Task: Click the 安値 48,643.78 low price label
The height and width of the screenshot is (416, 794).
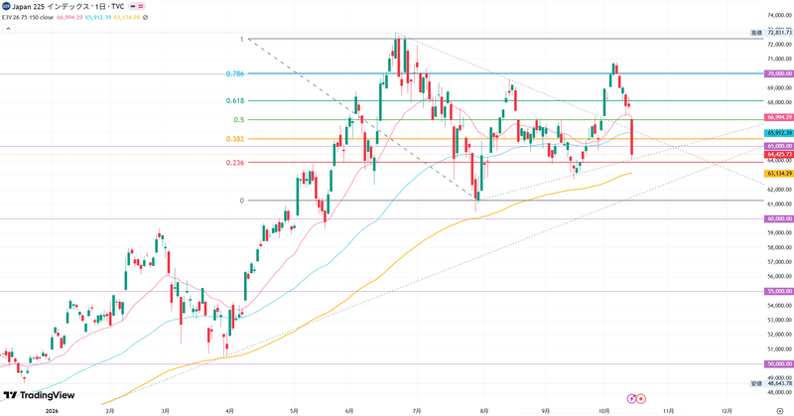Action: (771, 383)
